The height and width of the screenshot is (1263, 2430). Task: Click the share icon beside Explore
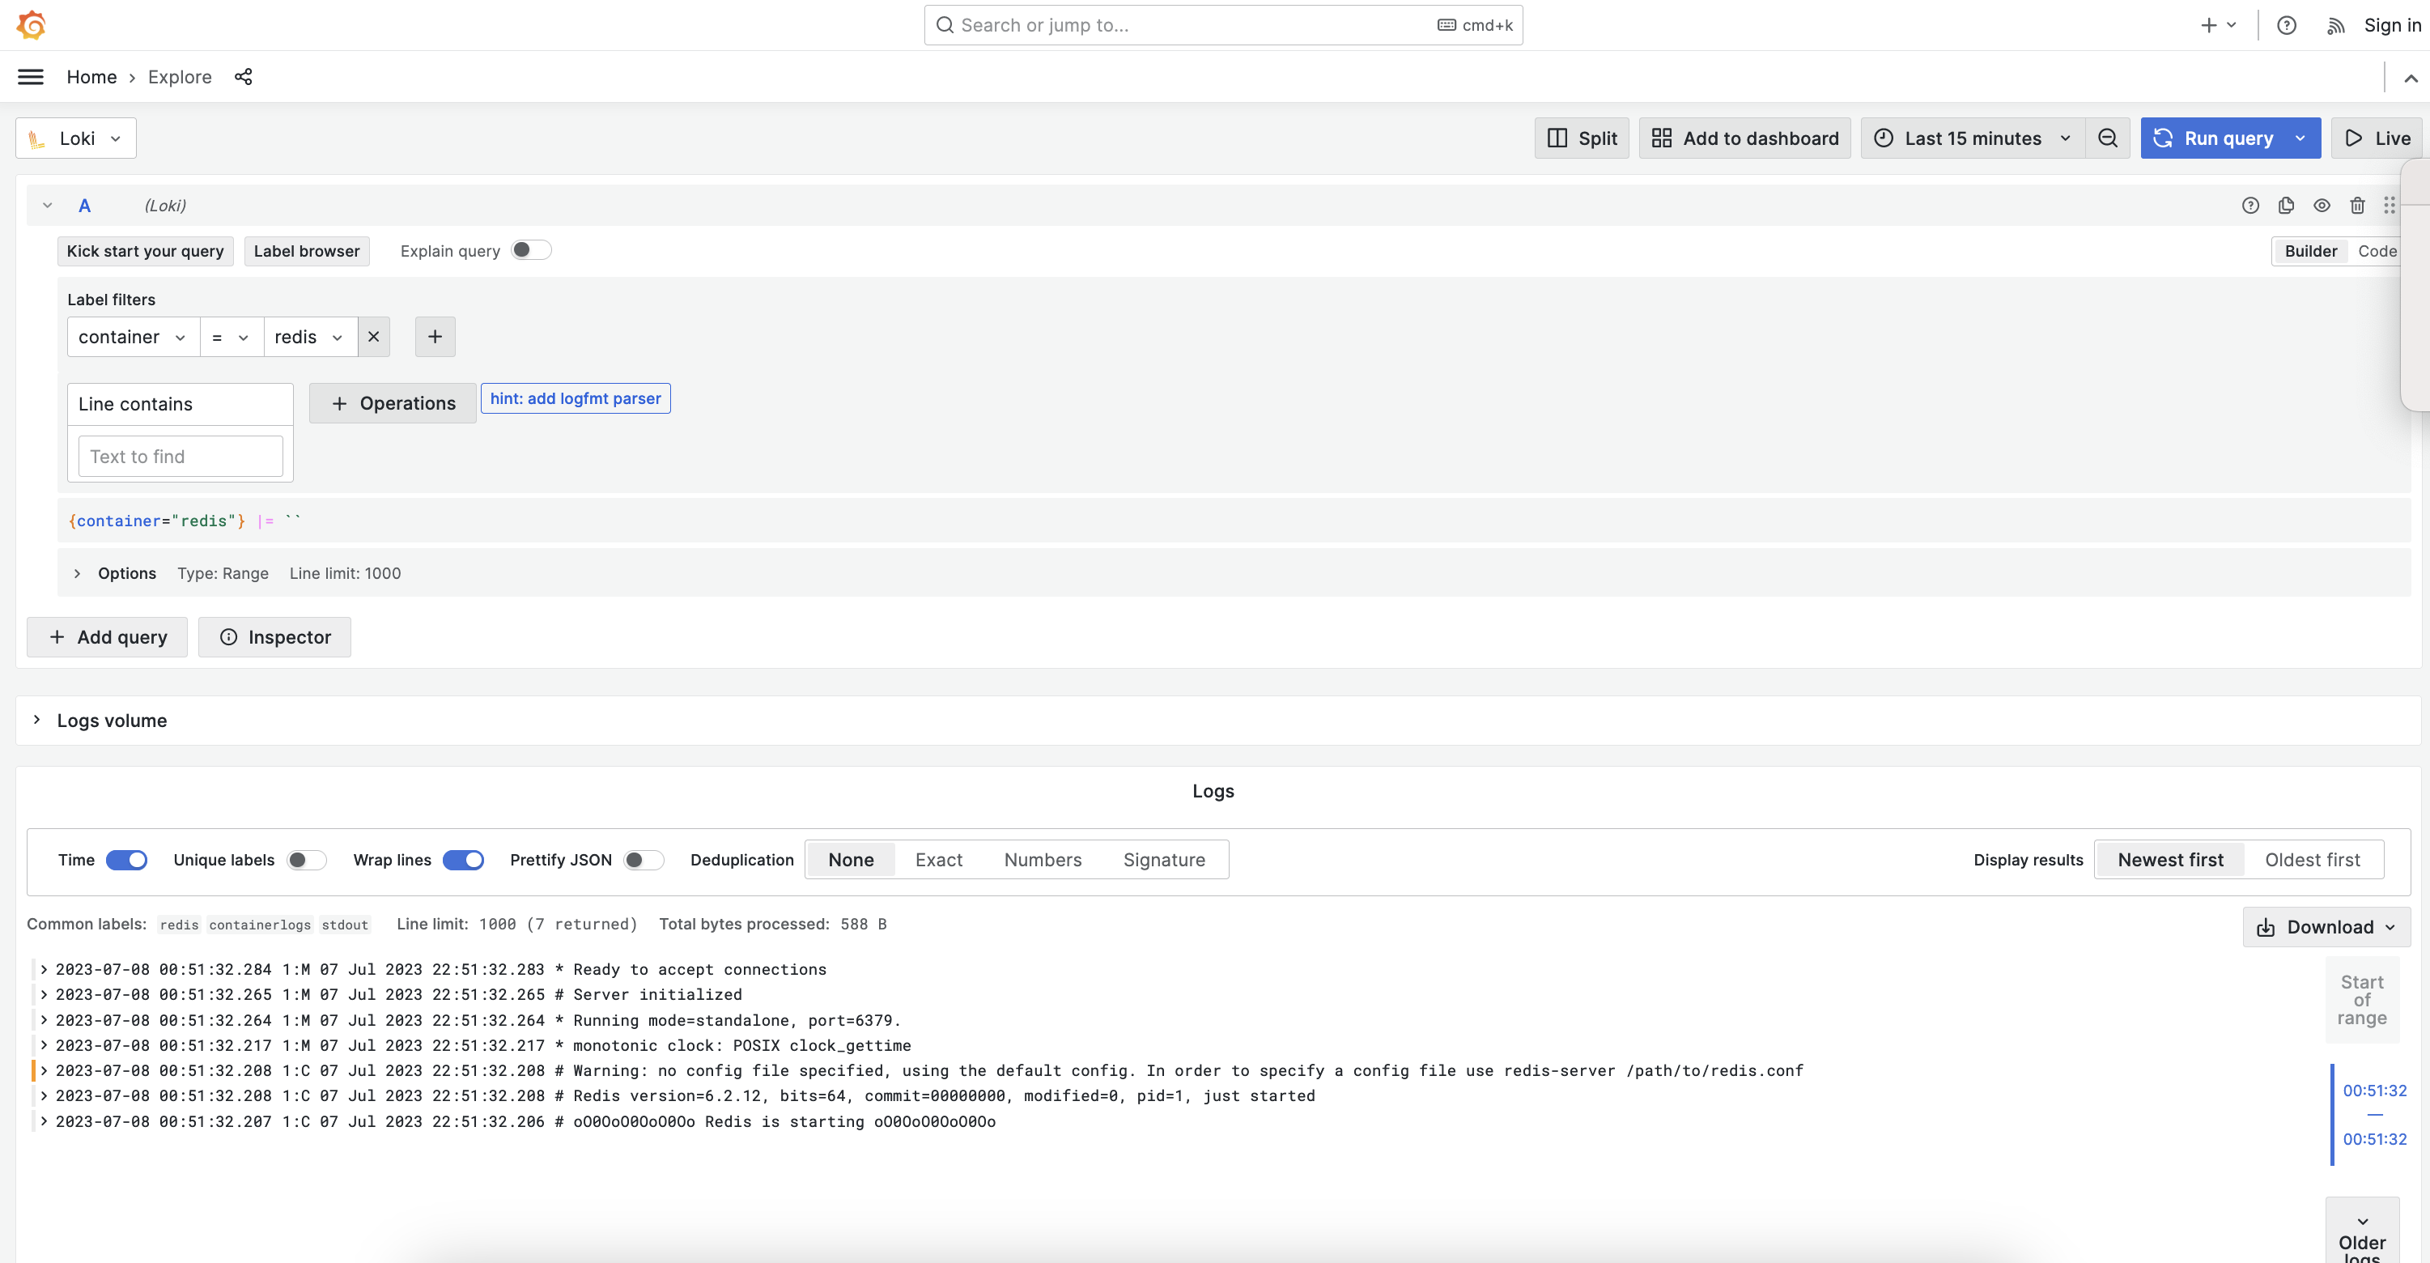244,76
